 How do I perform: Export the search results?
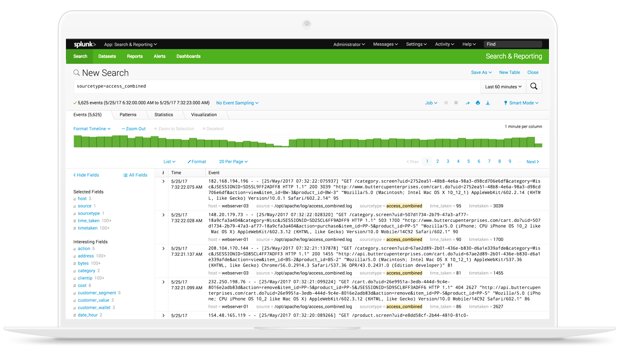(x=488, y=102)
